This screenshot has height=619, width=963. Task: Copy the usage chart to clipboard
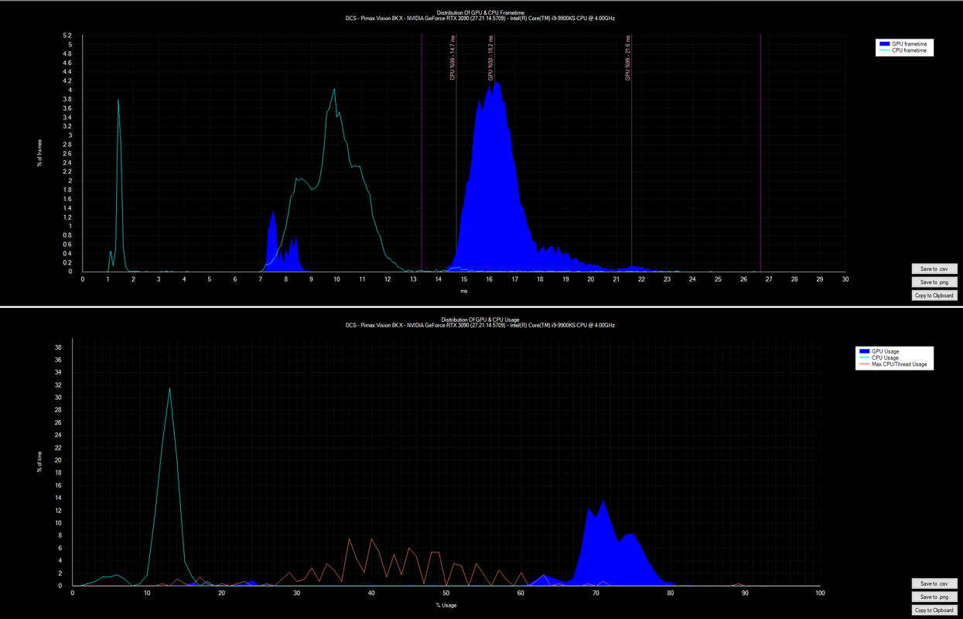[934, 610]
